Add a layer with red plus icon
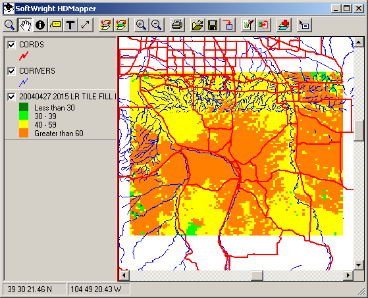 284,25
